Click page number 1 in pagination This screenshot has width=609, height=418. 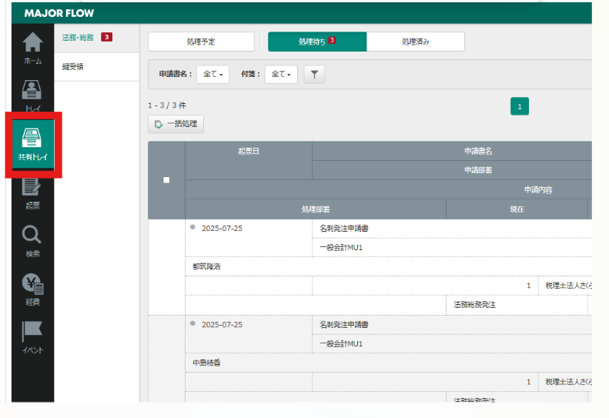[520, 107]
